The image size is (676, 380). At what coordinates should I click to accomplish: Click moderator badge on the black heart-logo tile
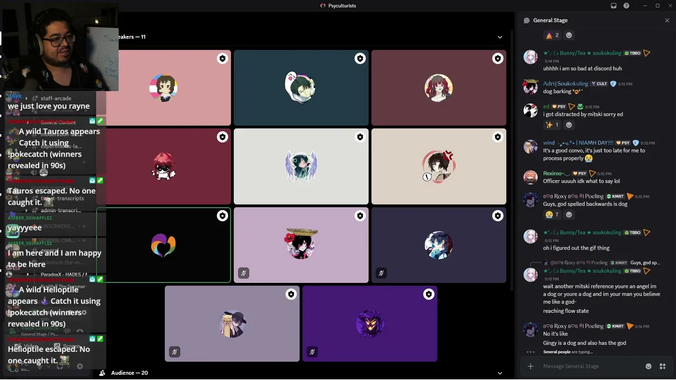coord(222,216)
